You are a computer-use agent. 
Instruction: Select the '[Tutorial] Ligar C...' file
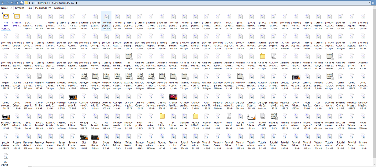click(x=51, y=60)
